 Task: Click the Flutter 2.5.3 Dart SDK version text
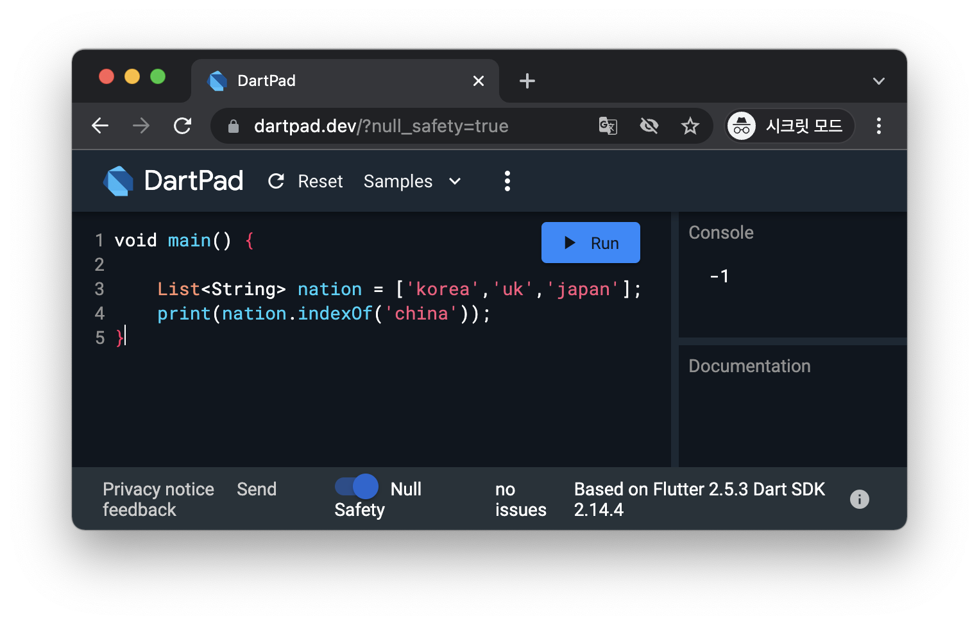699,499
